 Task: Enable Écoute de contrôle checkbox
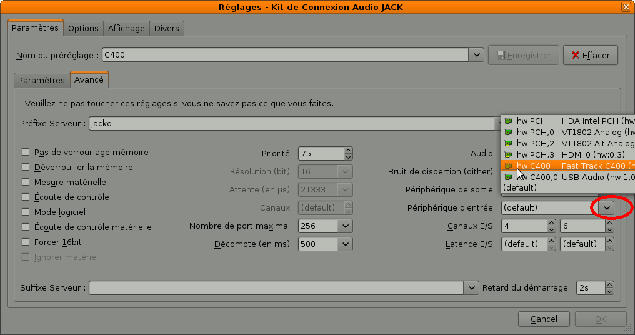coord(26,197)
